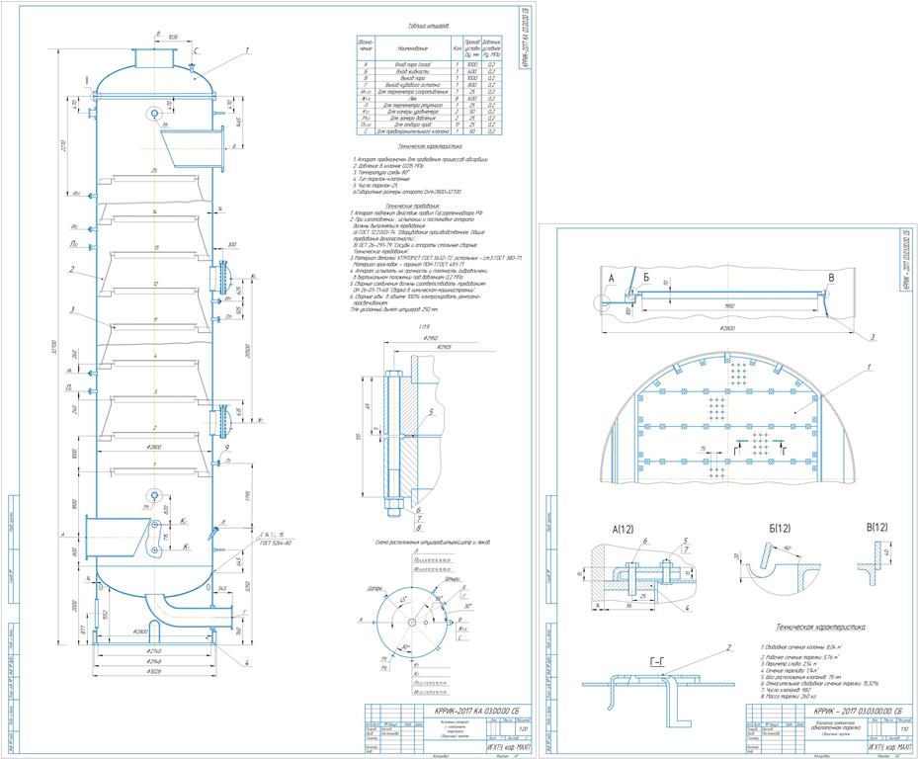Click the tray number 25 label in column
Screen dimensions: 918x759
(154, 171)
